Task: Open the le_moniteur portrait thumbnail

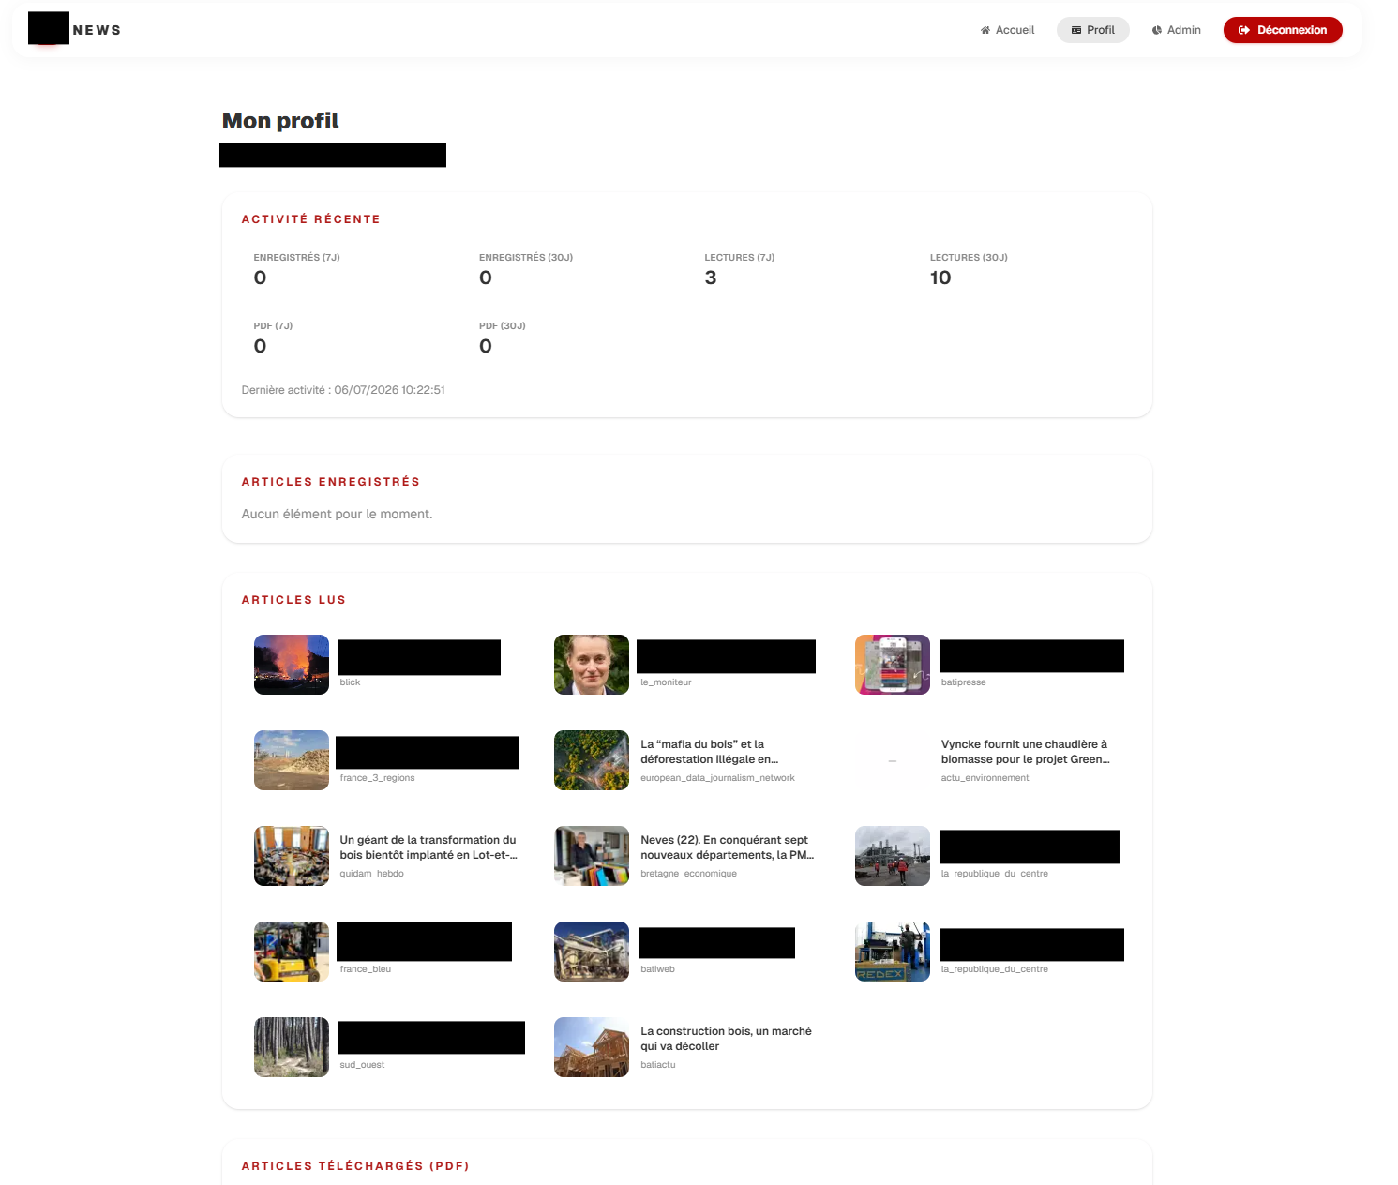Action: (592, 665)
